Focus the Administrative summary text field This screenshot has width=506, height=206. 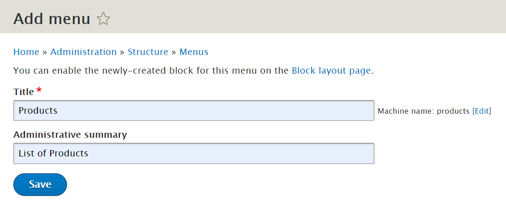coord(194,153)
